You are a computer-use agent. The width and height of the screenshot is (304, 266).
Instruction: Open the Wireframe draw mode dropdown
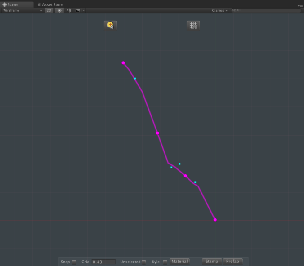(x=22, y=10)
